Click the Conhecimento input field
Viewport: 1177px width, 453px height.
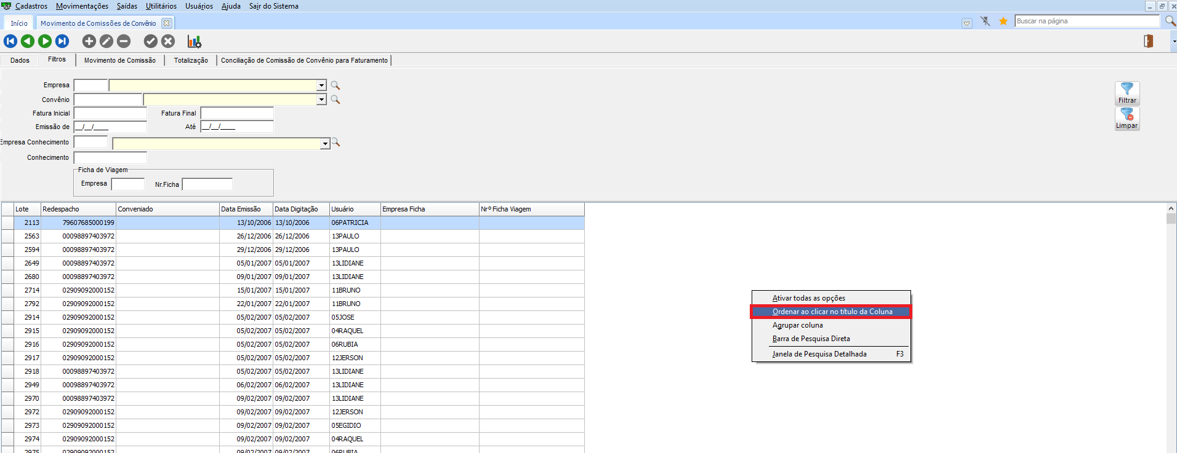(110, 158)
